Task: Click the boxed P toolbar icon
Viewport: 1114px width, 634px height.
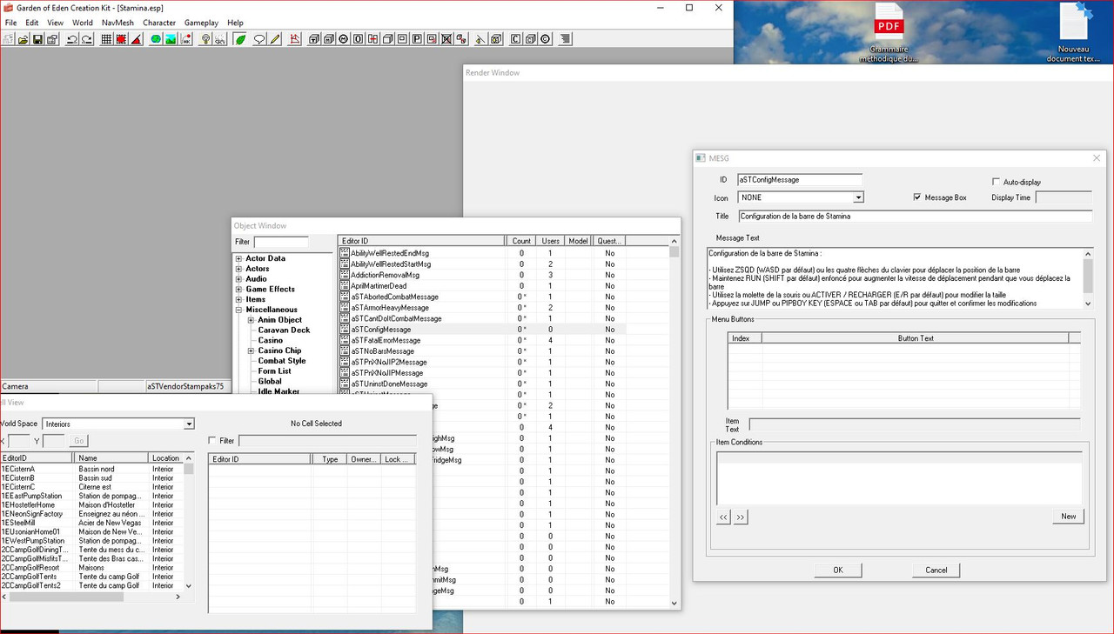Action: (x=417, y=39)
